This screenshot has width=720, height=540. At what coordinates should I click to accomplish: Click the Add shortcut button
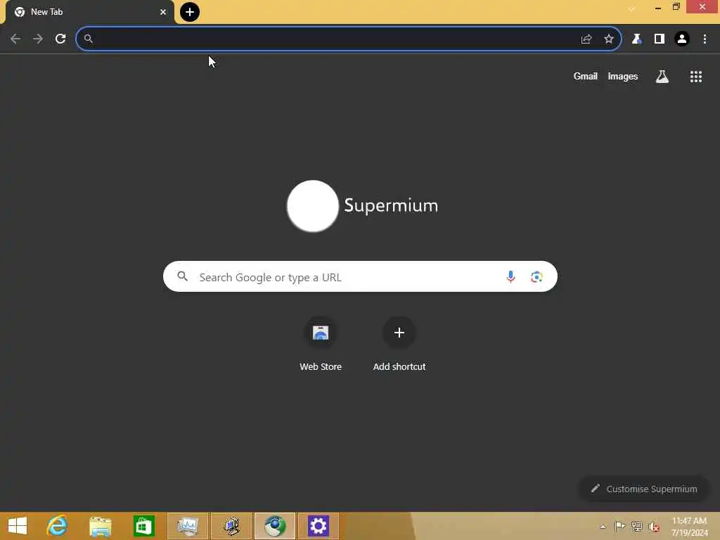(x=399, y=344)
